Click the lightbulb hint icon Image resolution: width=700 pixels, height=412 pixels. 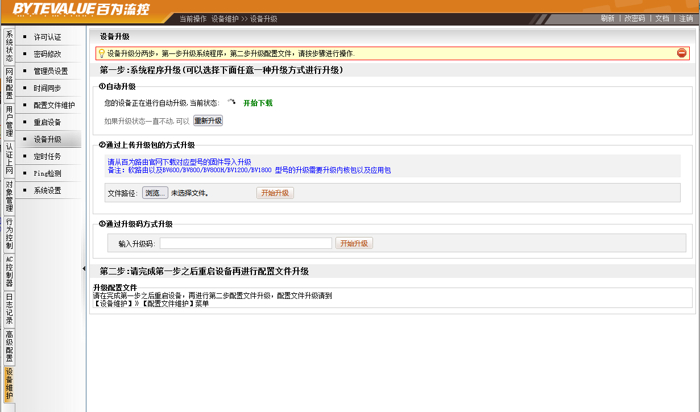point(102,53)
